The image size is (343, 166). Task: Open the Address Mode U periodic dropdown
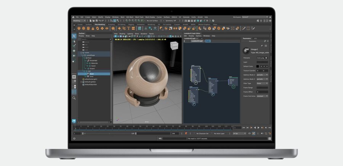pos(262,75)
